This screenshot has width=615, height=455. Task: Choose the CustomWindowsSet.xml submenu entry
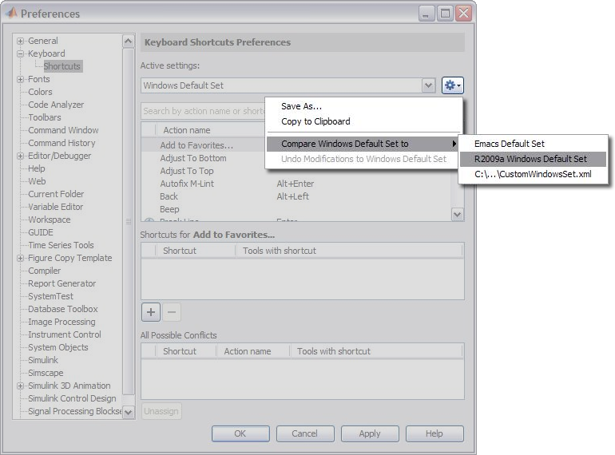pos(532,174)
